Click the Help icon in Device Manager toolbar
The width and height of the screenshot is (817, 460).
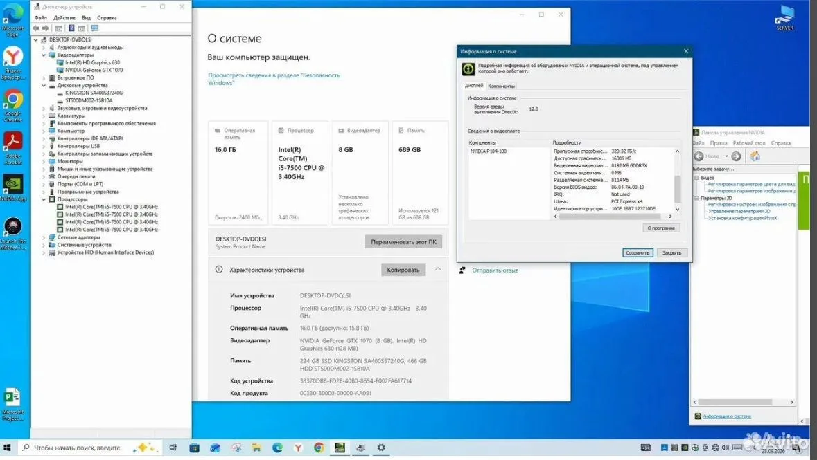coord(71,28)
